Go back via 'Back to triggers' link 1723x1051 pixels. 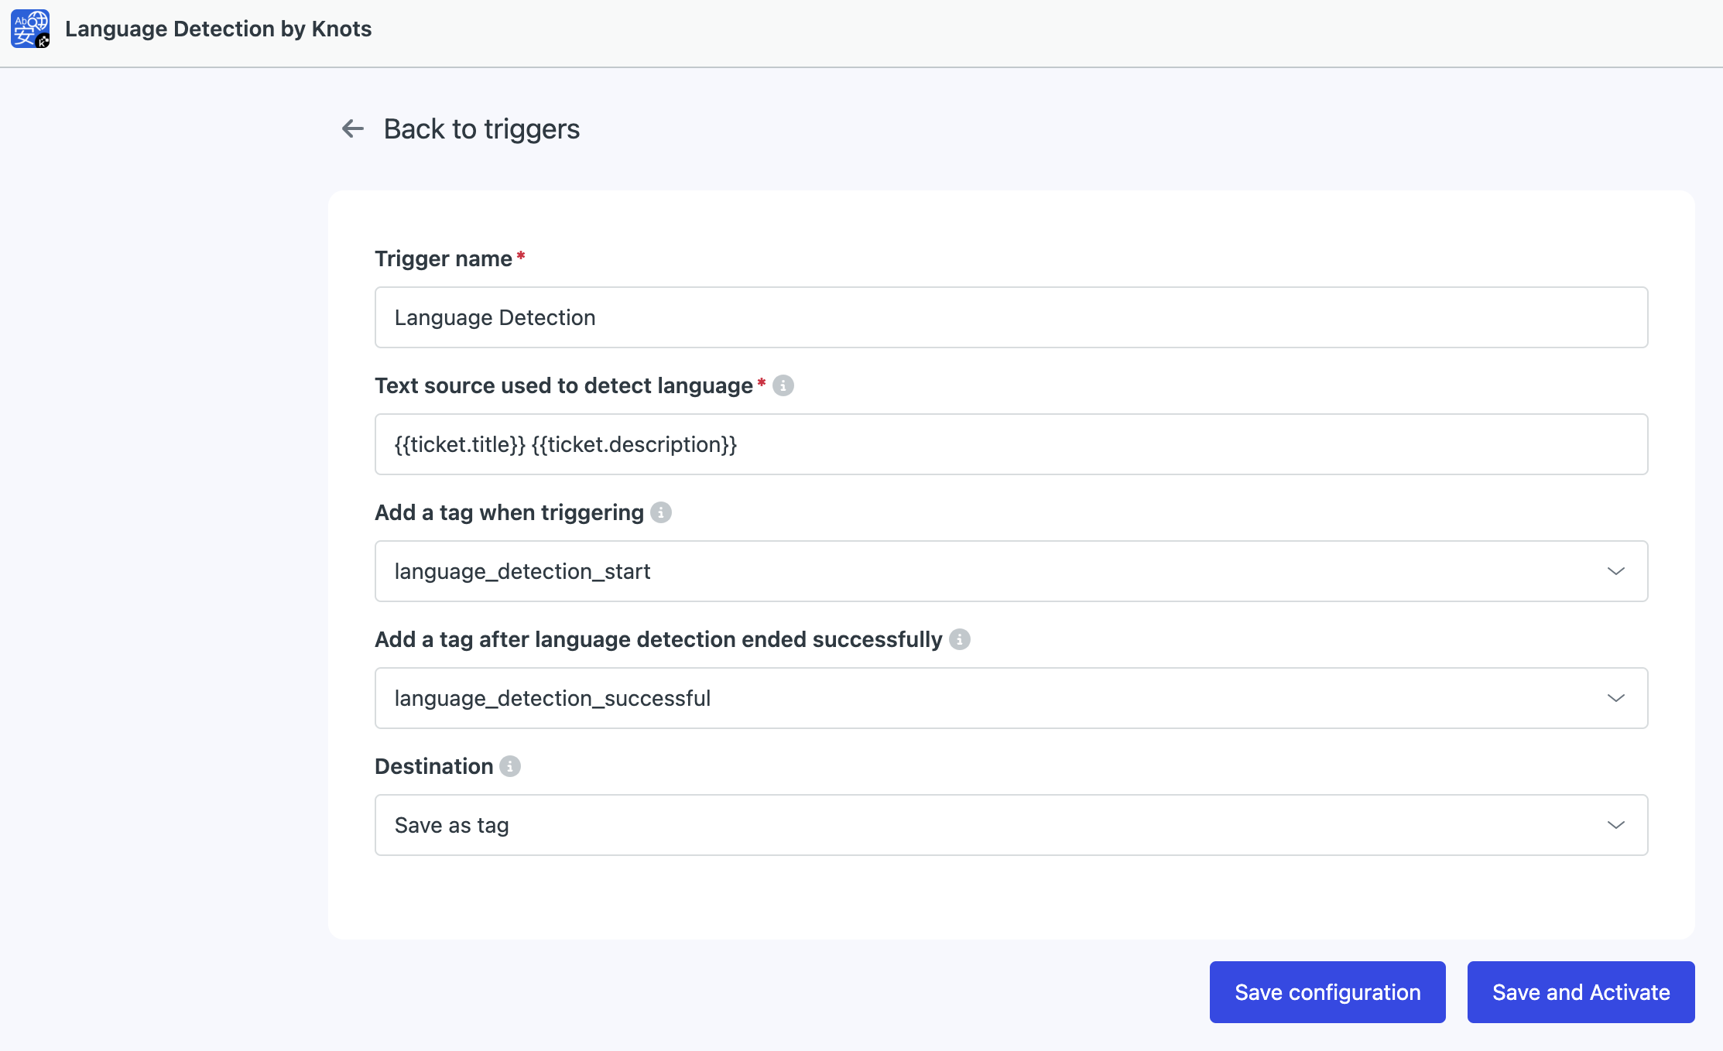481,128
